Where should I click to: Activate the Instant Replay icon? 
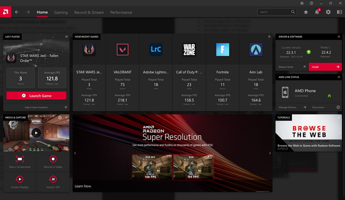click(20, 179)
